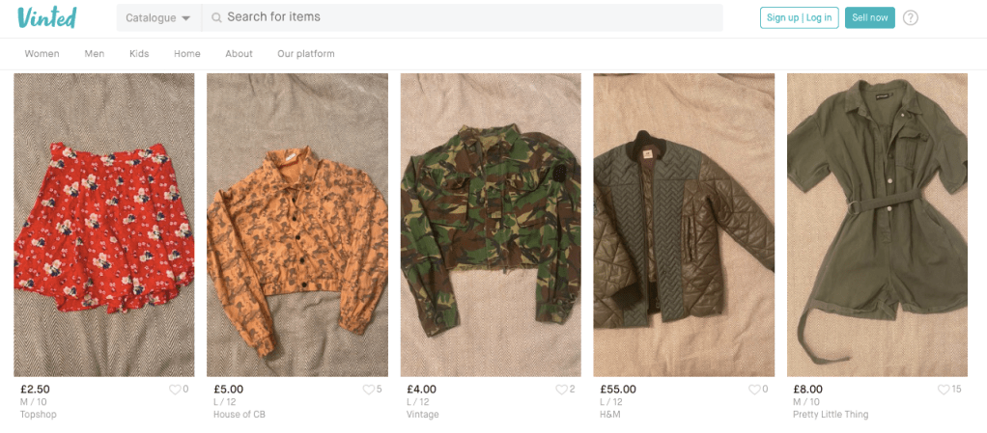Like the £5.00 House of CB jacket
Viewport: 987px width, 433px height.
point(368,390)
